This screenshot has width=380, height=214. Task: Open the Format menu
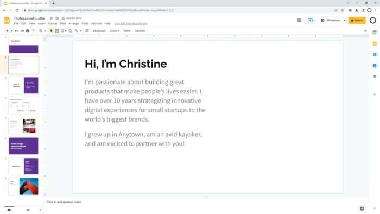[52, 23]
